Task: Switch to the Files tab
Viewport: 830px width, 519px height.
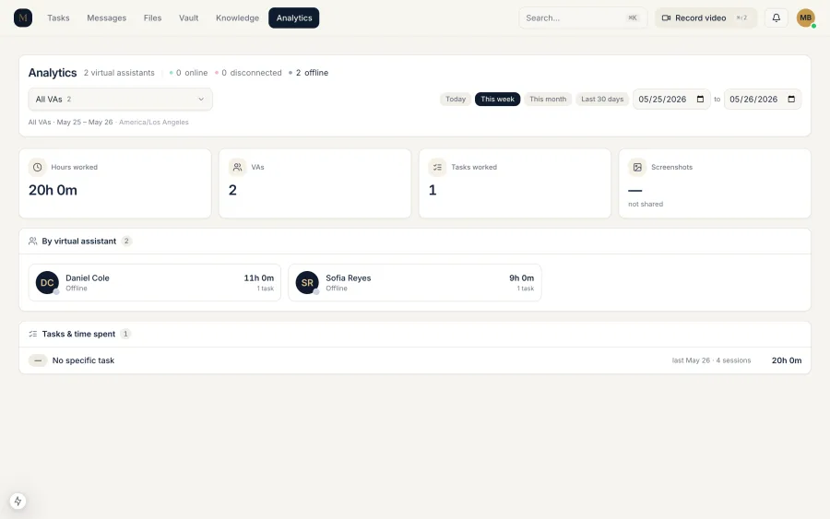Action: click(x=152, y=18)
